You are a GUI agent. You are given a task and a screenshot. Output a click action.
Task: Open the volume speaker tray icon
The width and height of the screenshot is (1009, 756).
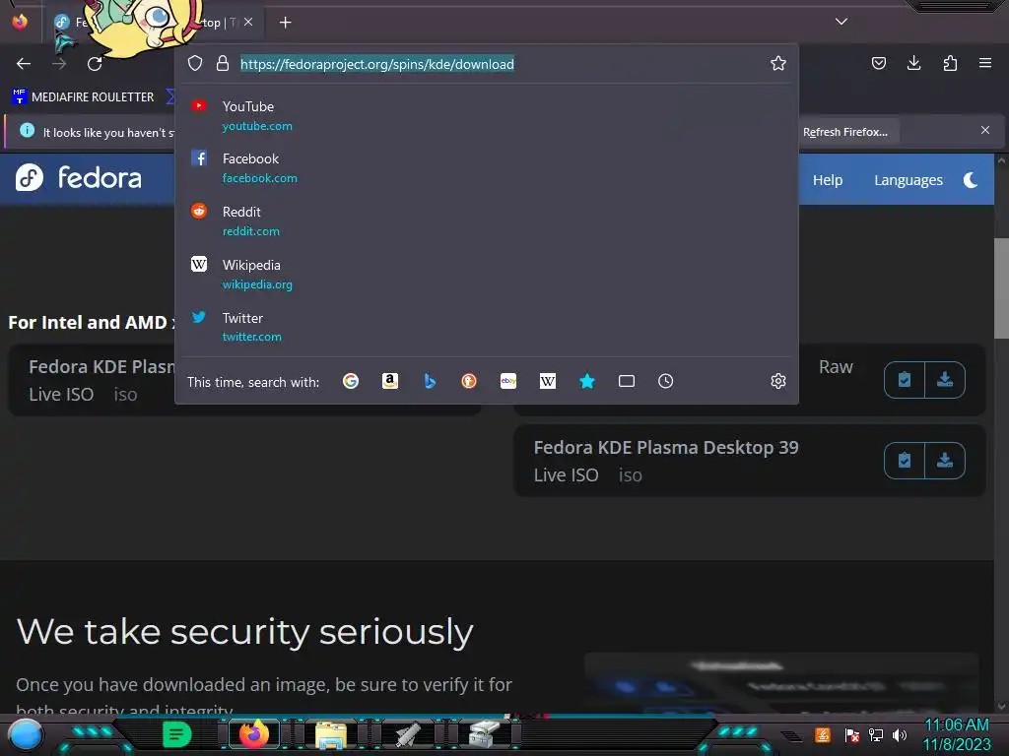(900, 734)
